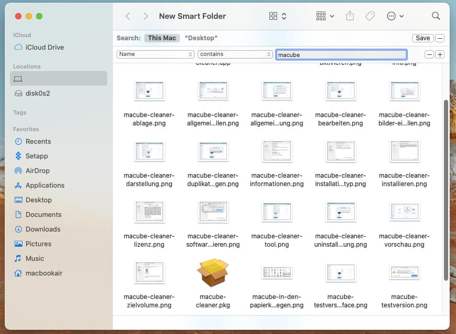Select macube-cleaner-softwar...ieren.png thumbnail
456x334 pixels.
tap(213, 212)
